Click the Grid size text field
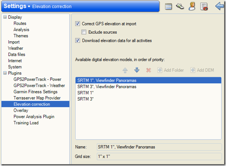 click(159, 156)
